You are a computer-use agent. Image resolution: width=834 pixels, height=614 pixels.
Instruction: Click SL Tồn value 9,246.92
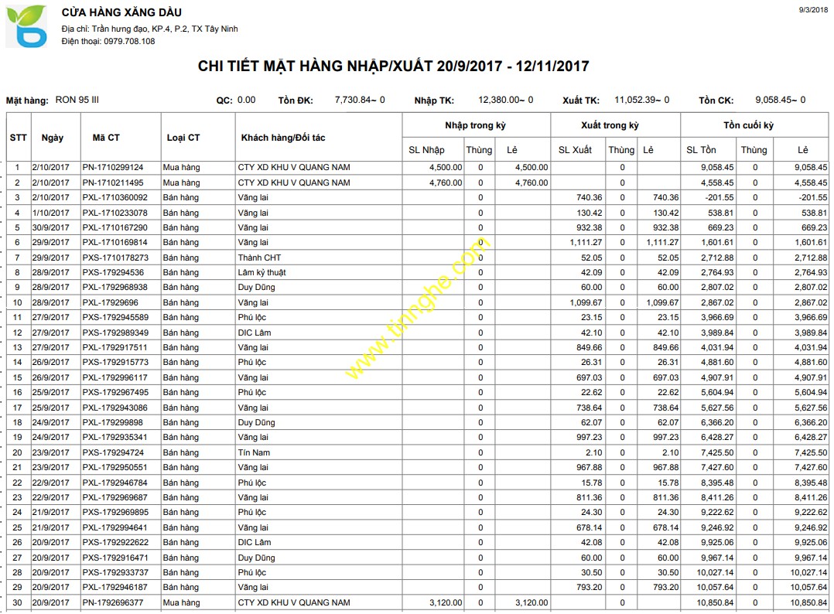pos(717,528)
